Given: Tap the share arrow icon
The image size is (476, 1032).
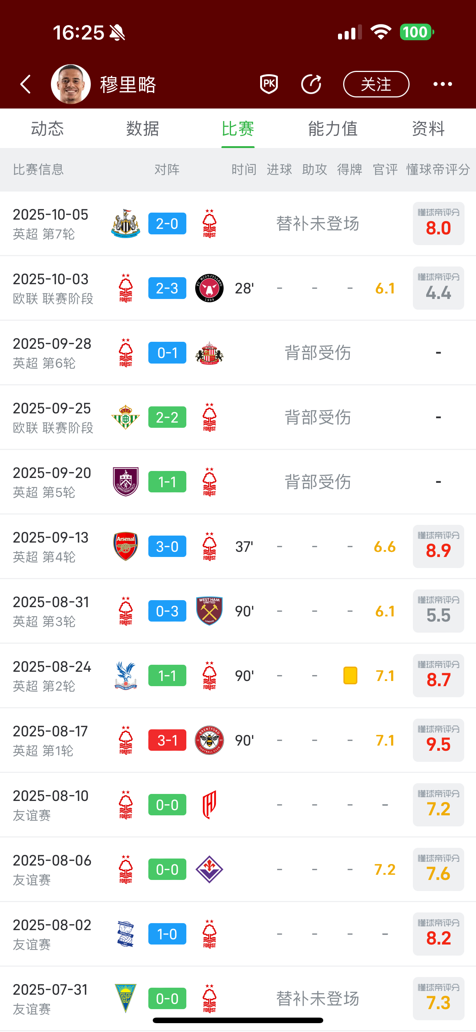Looking at the screenshot, I should [x=311, y=84].
